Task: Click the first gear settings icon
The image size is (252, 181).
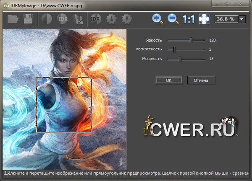Action: pos(111,19)
